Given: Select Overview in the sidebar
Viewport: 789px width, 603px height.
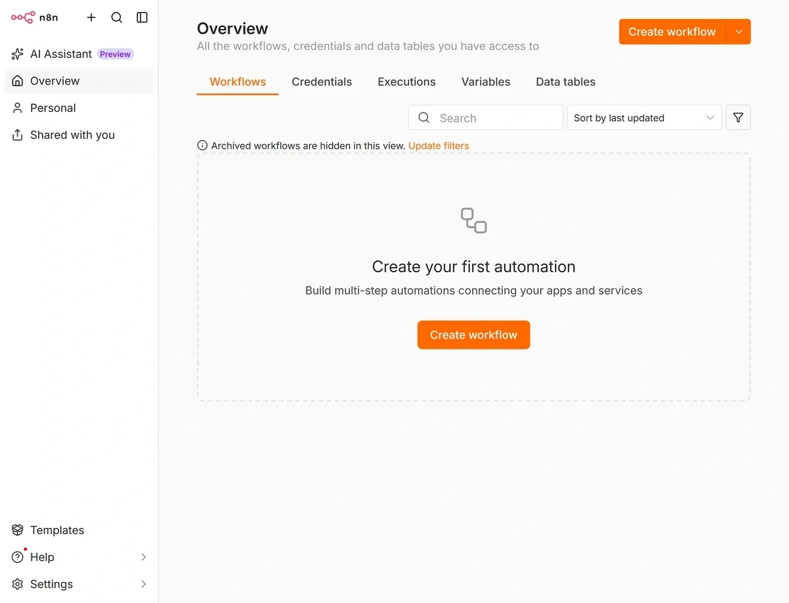Looking at the screenshot, I should (x=79, y=81).
